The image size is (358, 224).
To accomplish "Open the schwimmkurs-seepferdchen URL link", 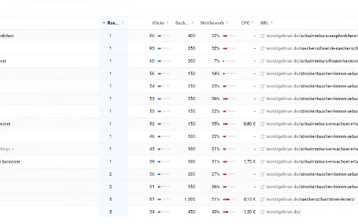I will (x=312, y=36).
